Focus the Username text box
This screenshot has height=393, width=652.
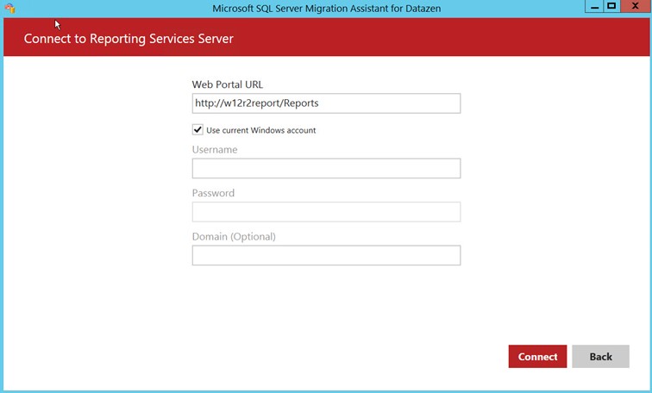[326, 168]
